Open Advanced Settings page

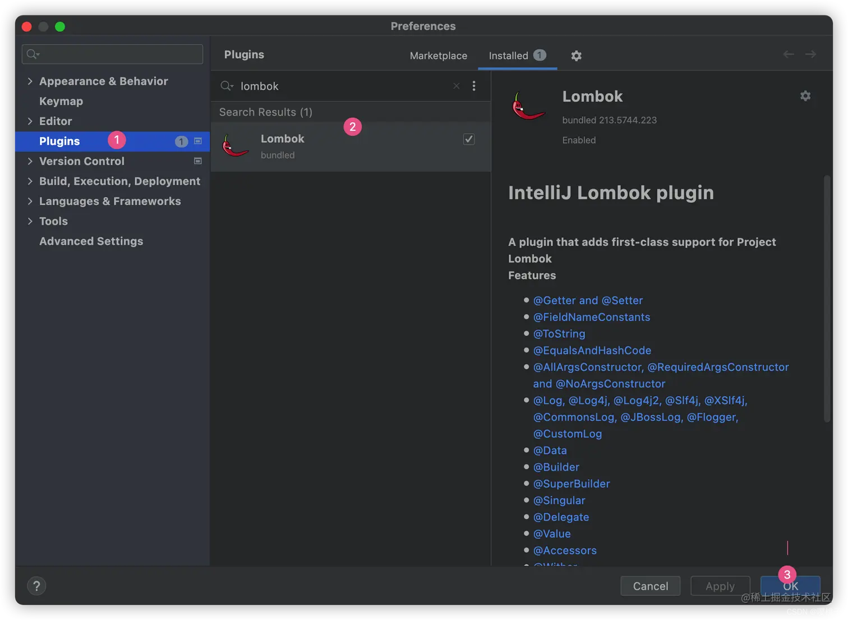[91, 241]
